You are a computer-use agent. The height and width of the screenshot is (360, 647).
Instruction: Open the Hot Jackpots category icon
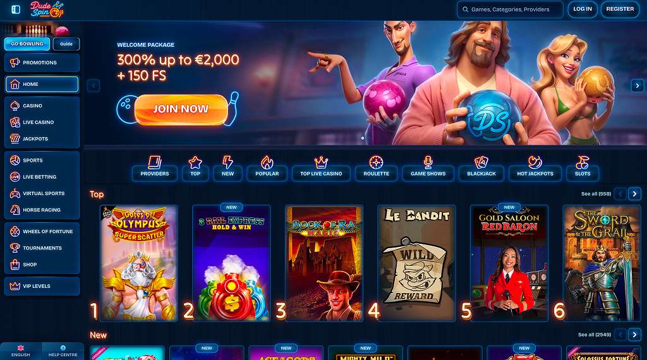click(x=535, y=162)
